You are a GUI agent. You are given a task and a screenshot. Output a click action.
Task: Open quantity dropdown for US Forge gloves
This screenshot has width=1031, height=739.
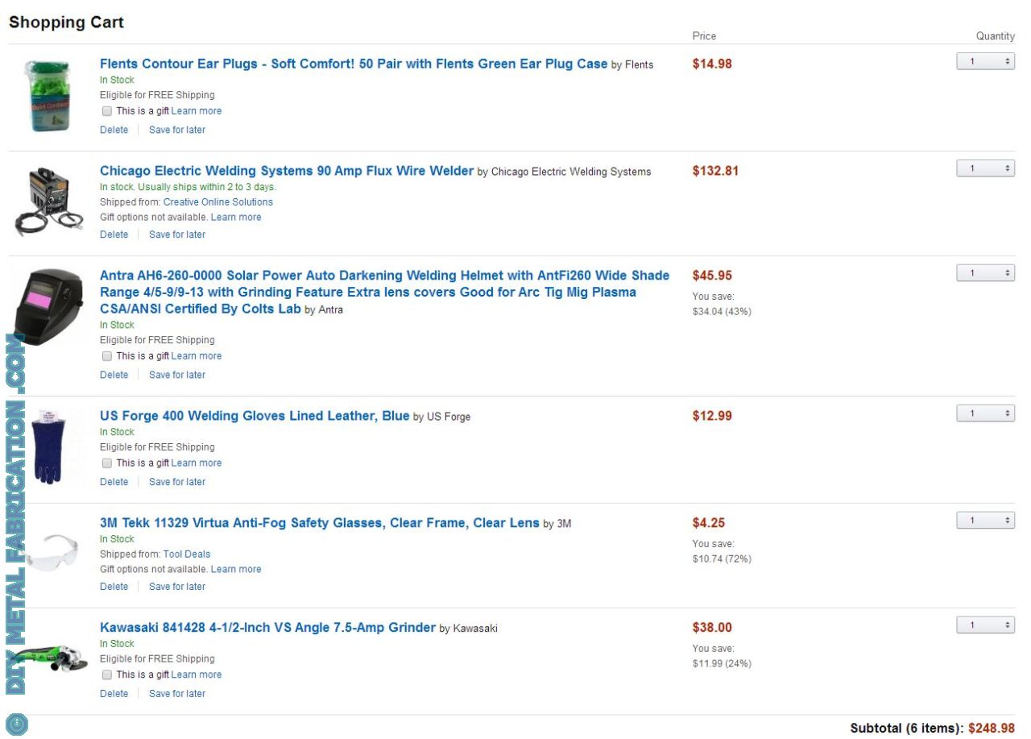pos(985,413)
